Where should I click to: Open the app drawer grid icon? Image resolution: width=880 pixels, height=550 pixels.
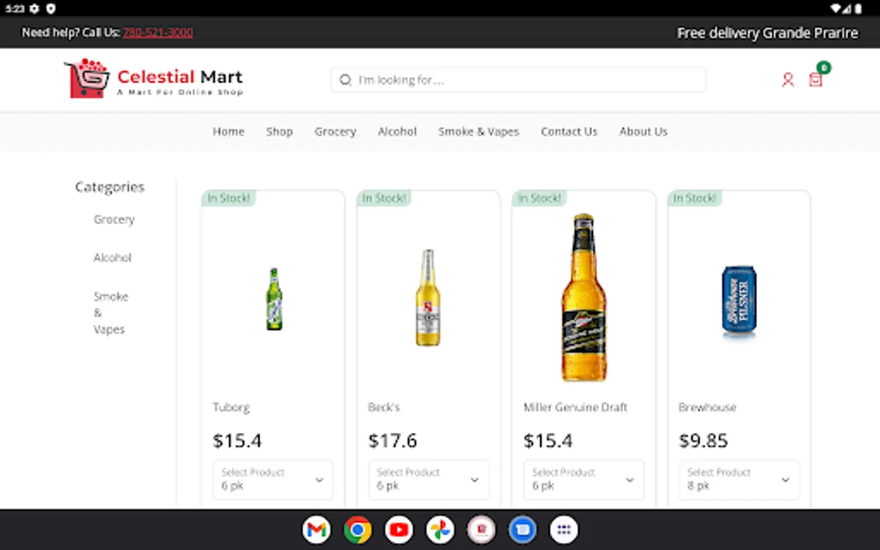(x=563, y=529)
